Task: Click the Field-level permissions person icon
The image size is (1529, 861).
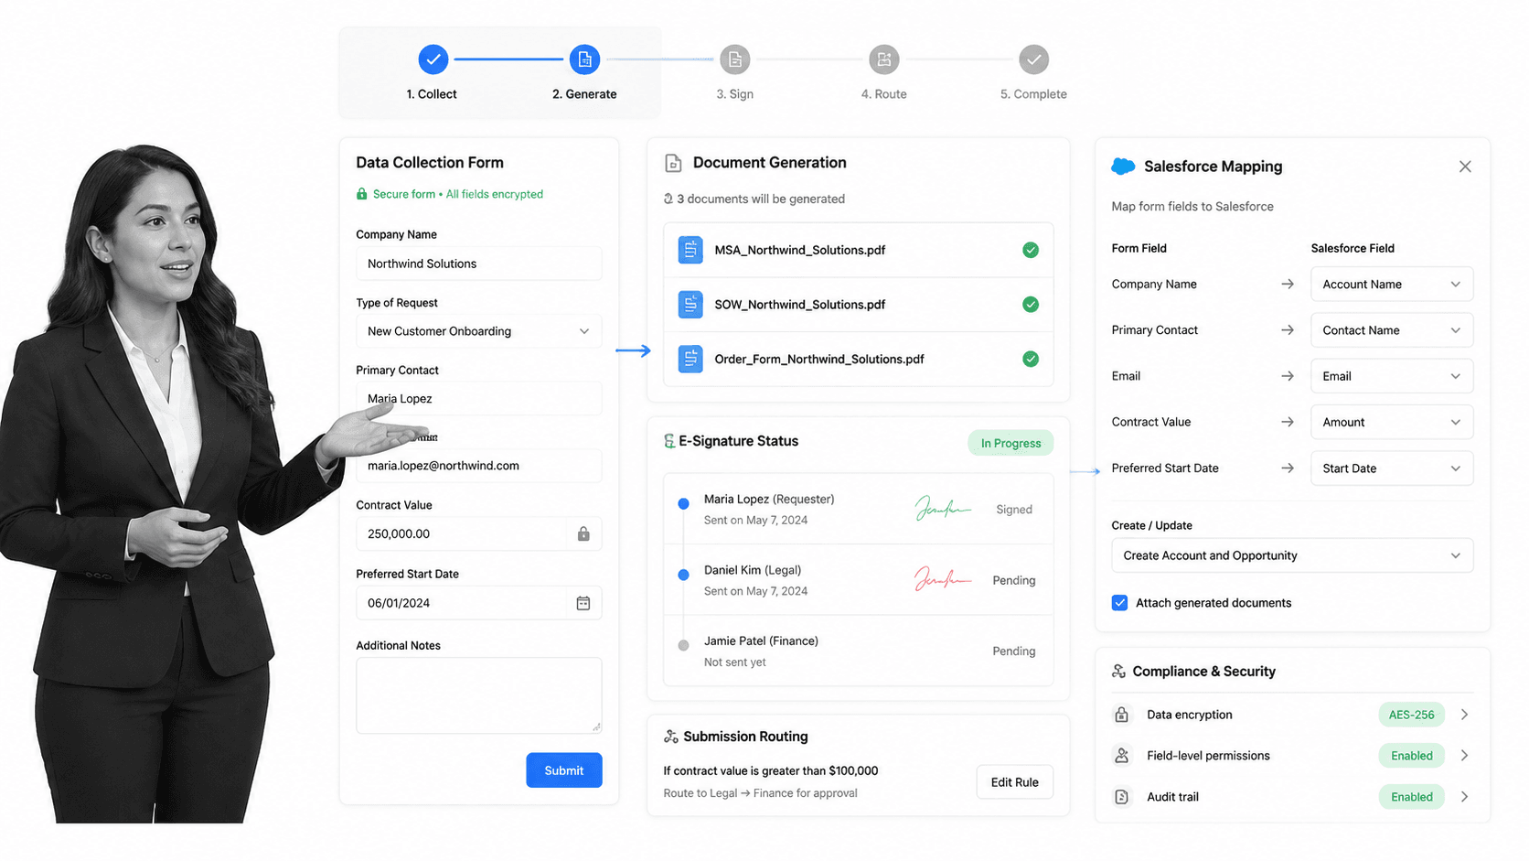Action: (1122, 756)
